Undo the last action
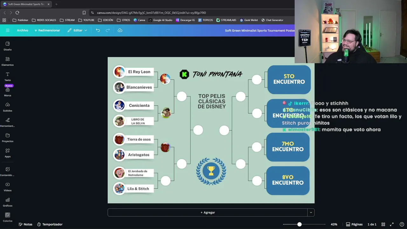This screenshot has height=229, width=407. 98,30
